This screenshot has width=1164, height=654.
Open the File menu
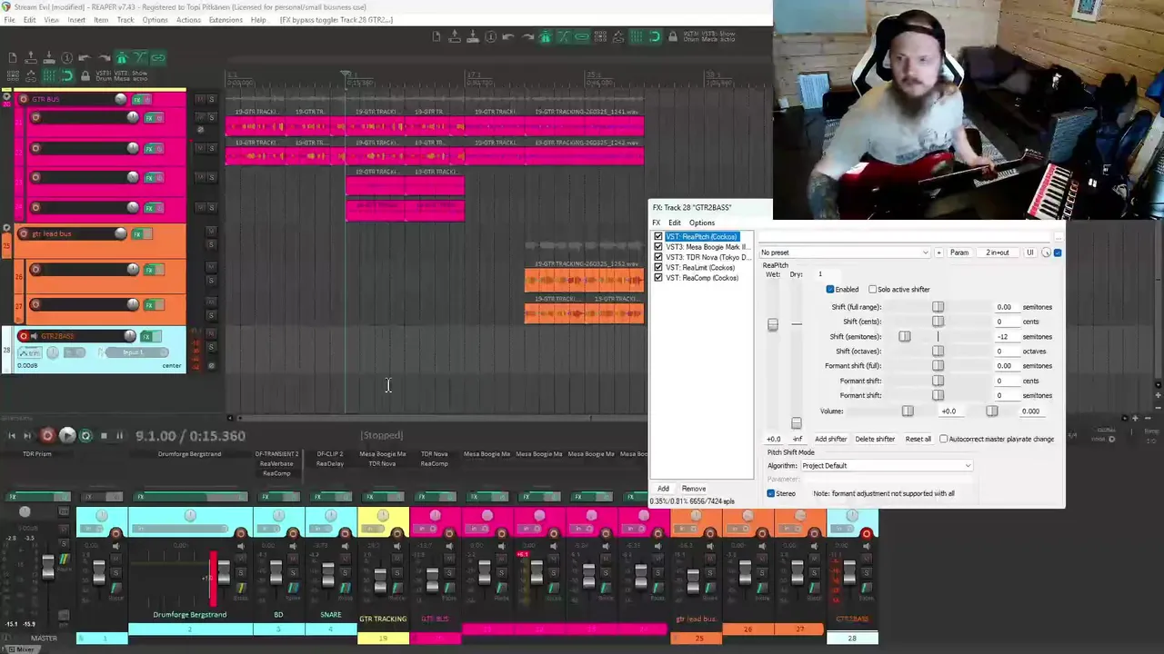pos(9,20)
